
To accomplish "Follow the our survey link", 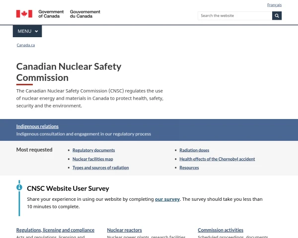I will pos(167,199).
